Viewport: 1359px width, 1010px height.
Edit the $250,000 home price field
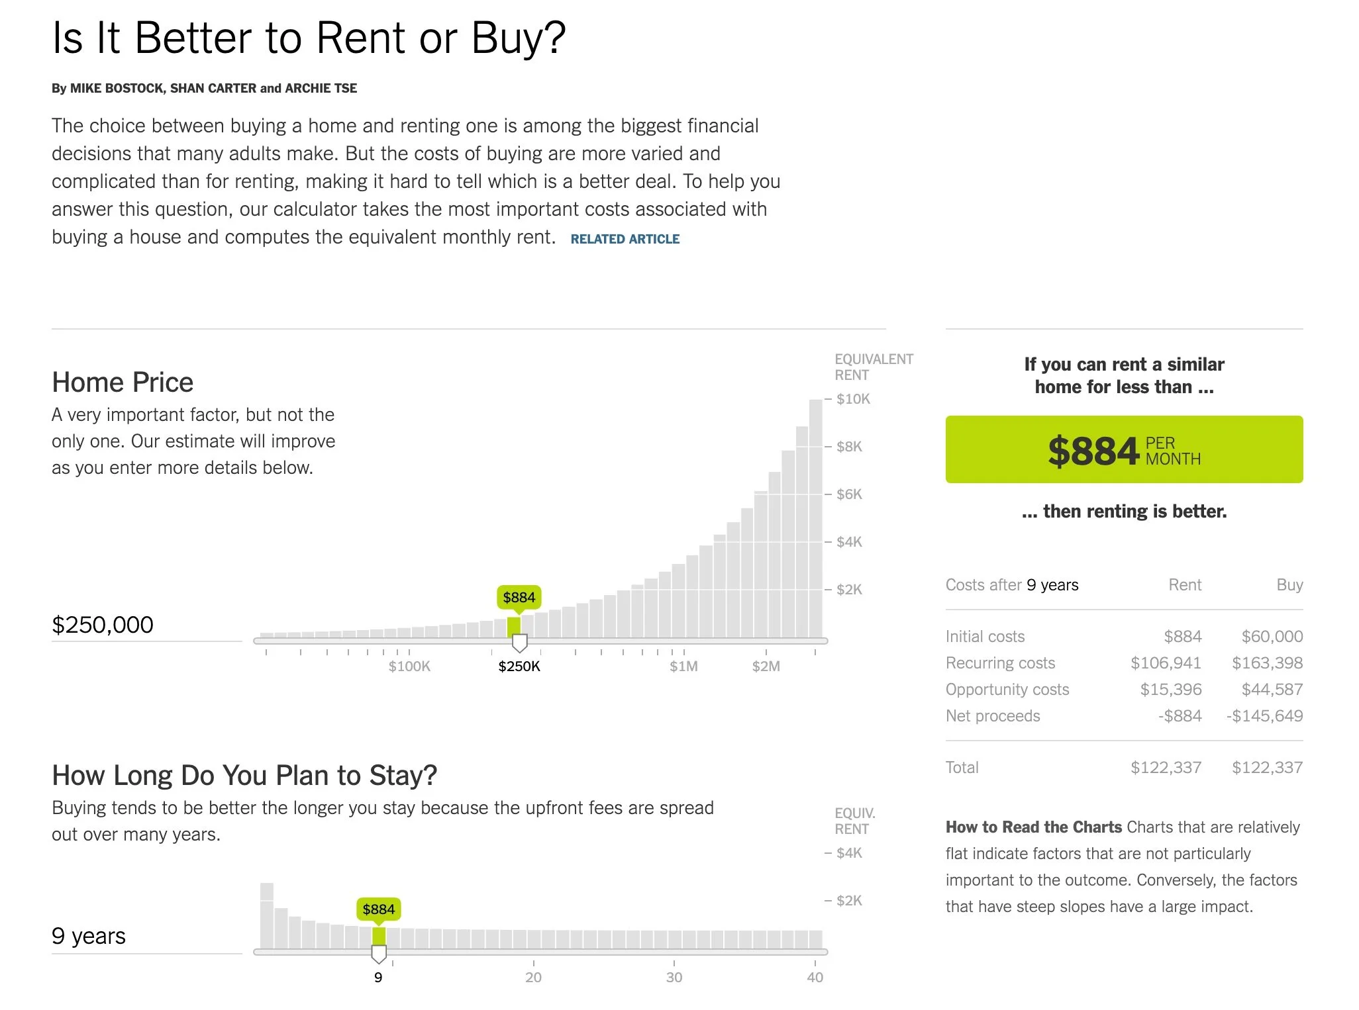click(x=146, y=625)
